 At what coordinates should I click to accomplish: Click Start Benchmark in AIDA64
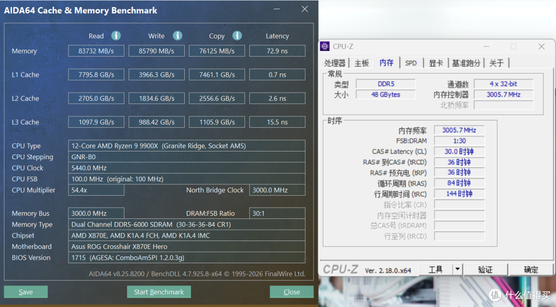click(159, 292)
